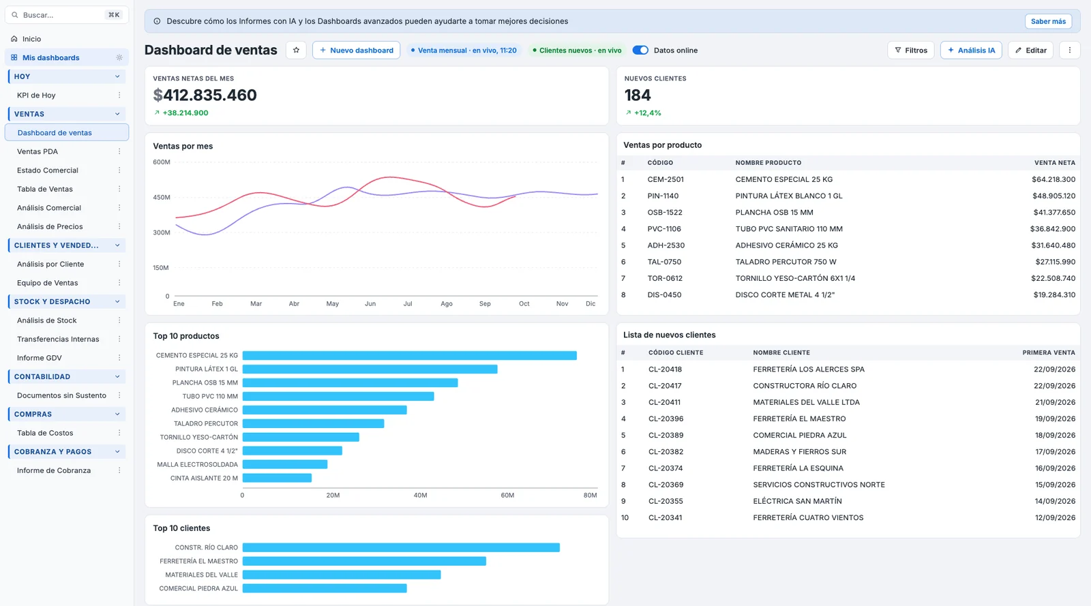
Task: Open the Filtros button
Action: pyautogui.click(x=910, y=50)
